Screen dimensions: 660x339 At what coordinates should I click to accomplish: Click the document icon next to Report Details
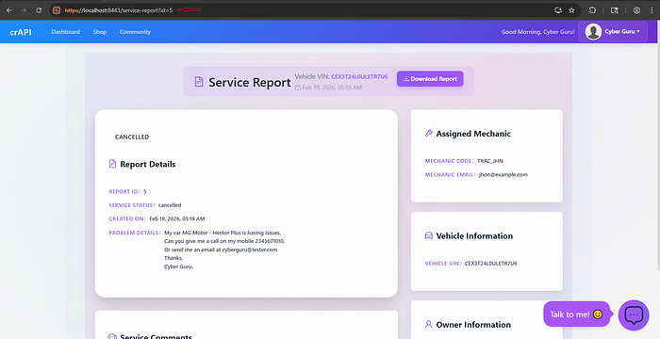112,164
